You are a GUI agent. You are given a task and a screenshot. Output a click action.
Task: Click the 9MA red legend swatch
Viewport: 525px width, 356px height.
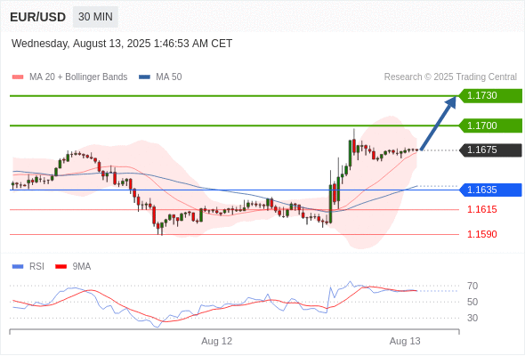coord(61,267)
